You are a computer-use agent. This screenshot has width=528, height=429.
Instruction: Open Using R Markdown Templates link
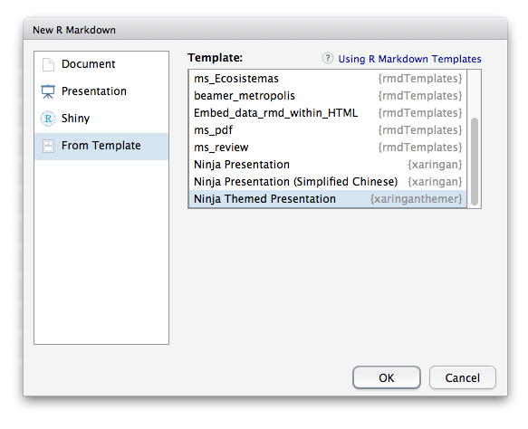[409, 59]
